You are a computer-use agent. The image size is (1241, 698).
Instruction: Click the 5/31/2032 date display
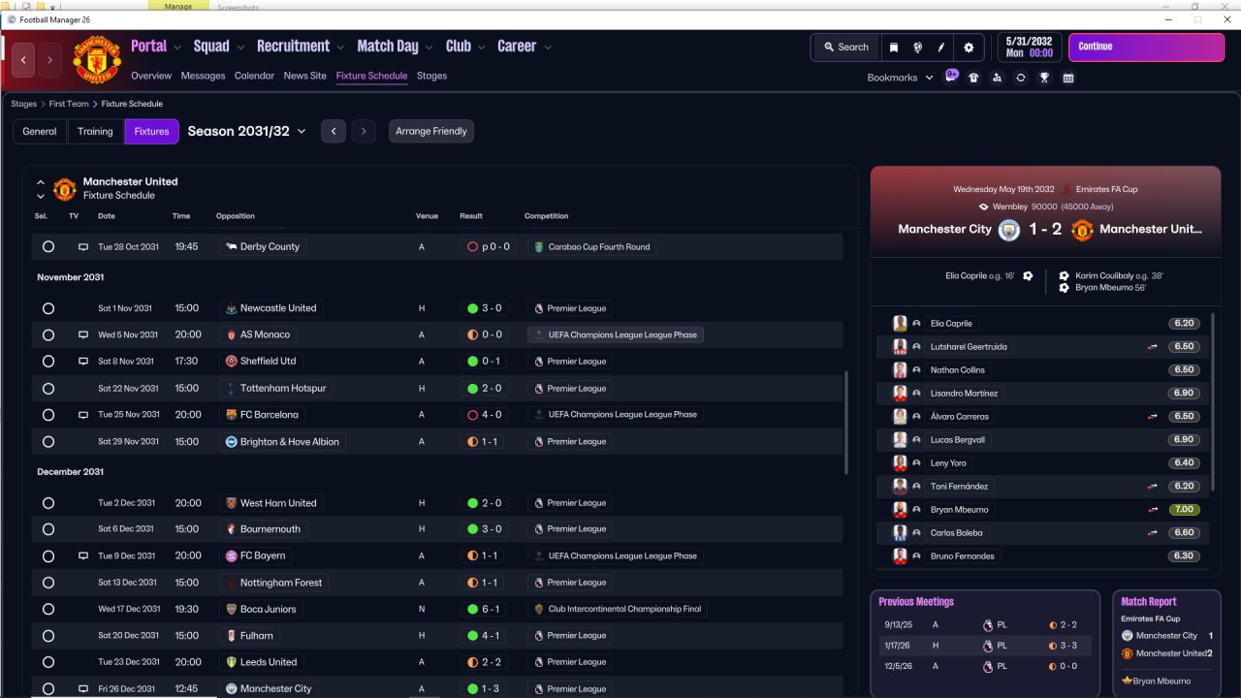pos(1029,41)
